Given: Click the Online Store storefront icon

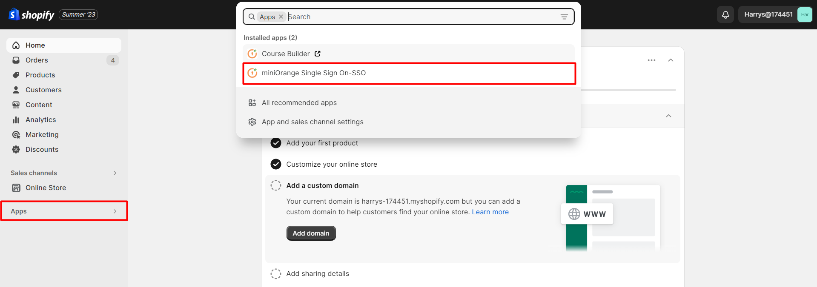Looking at the screenshot, I should point(16,188).
